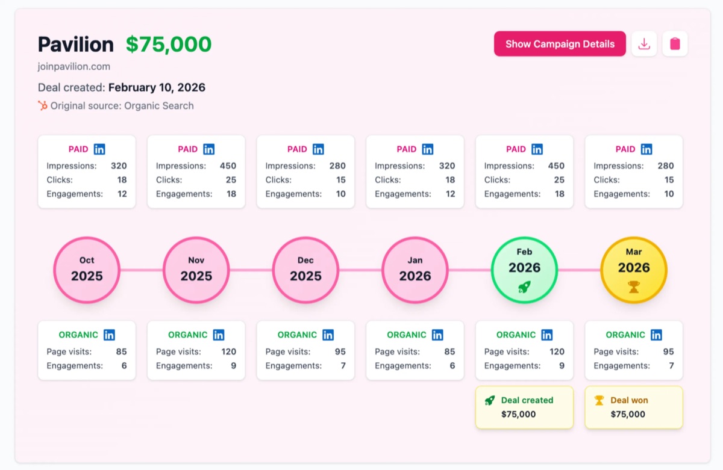
Task: Click the green $75,000 deal value heading
Action: point(169,44)
